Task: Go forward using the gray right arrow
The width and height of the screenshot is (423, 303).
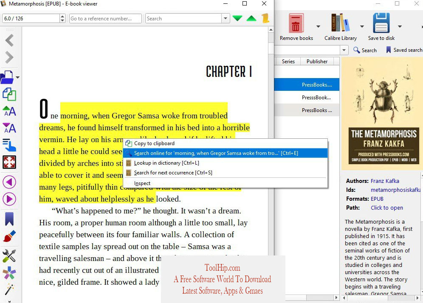Action: point(9,57)
